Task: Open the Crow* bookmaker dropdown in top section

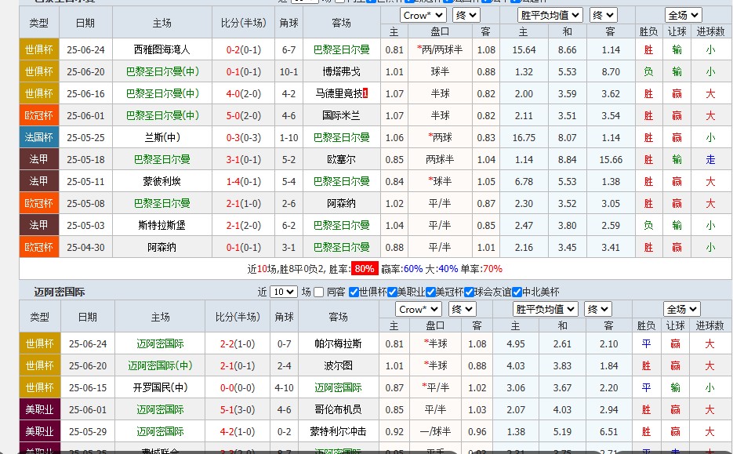Action: [422, 14]
